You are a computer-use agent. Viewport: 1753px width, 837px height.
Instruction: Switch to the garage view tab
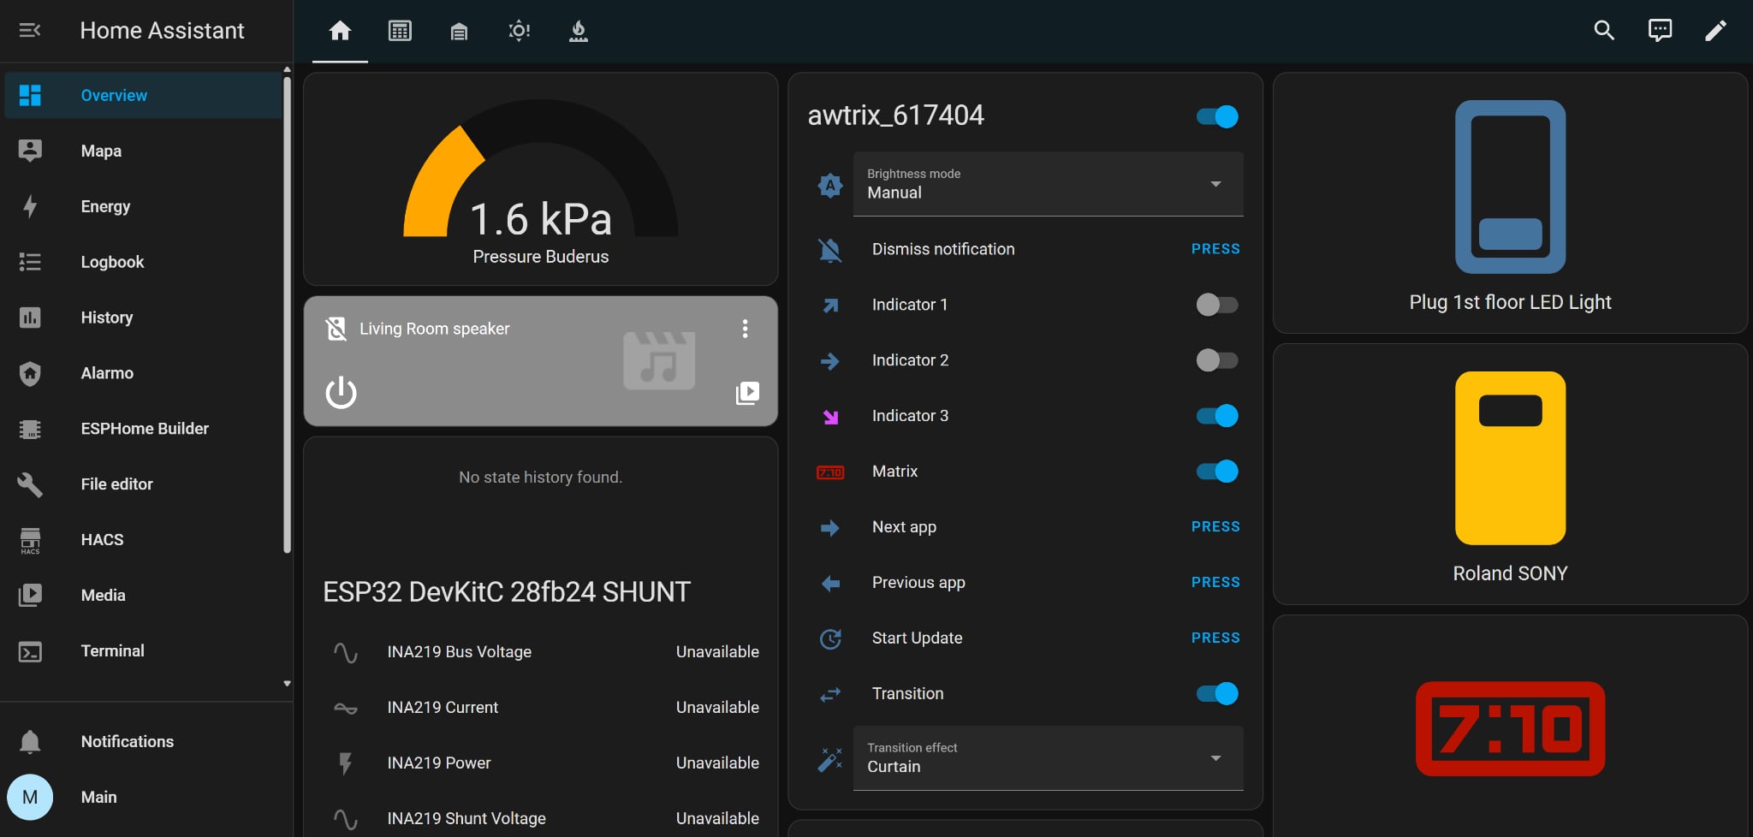(459, 32)
